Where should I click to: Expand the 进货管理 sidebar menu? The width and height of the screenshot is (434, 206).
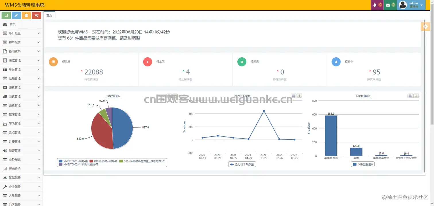pos(22,87)
